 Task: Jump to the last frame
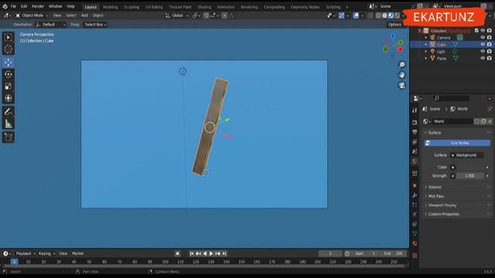pyautogui.click(x=224, y=253)
